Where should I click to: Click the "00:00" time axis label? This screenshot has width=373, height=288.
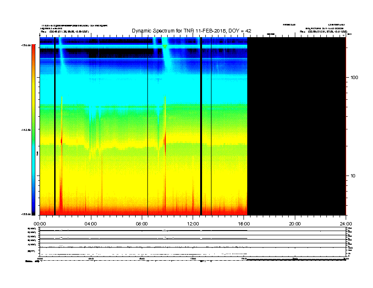[x=40, y=224]
